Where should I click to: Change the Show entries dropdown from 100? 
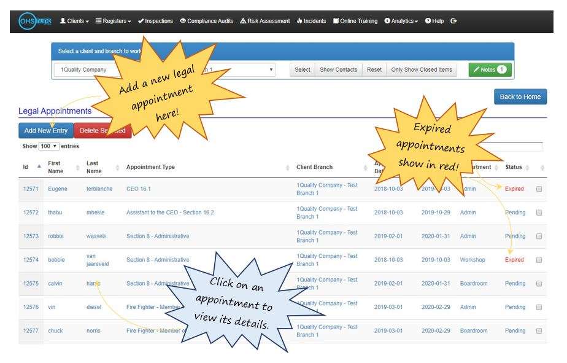pos(48,145)
